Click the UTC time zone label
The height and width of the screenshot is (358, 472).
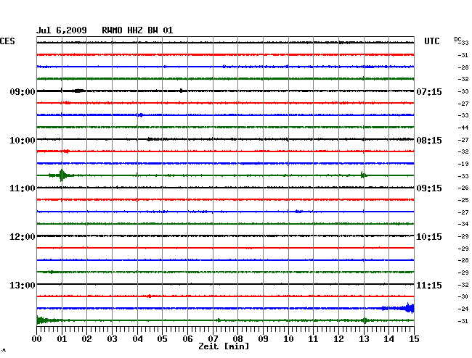pyautogui.click(x=431, y=41)
